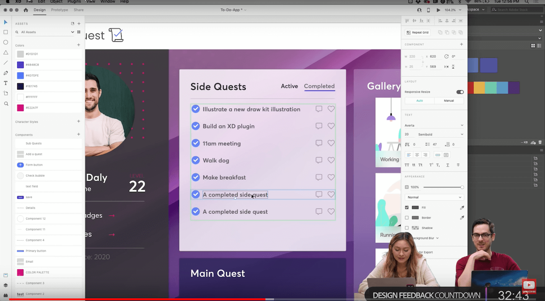
Task: Open the Layers panel icon
Action: pyautogui.click(x=5, y=285)
